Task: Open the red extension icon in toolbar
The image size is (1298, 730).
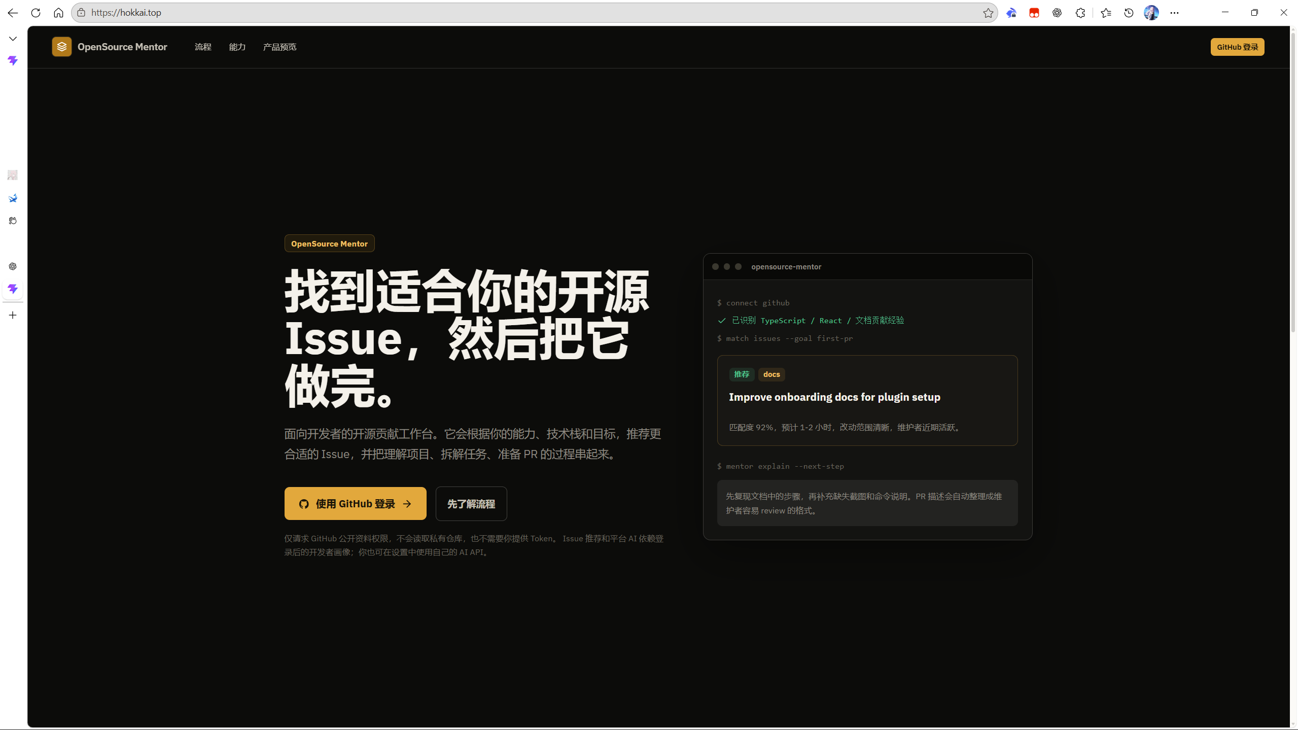Action: pyautogui.click(x=1034, y=13)
